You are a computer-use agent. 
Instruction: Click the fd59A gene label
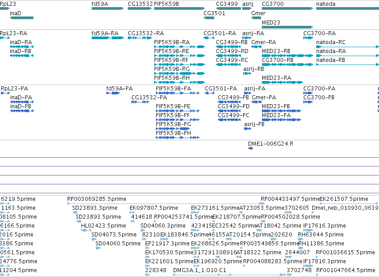[100, 4]
